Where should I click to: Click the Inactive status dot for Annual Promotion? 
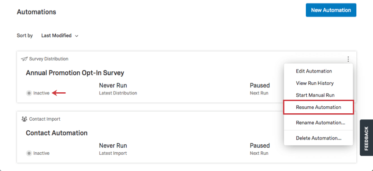coord(29,93)
